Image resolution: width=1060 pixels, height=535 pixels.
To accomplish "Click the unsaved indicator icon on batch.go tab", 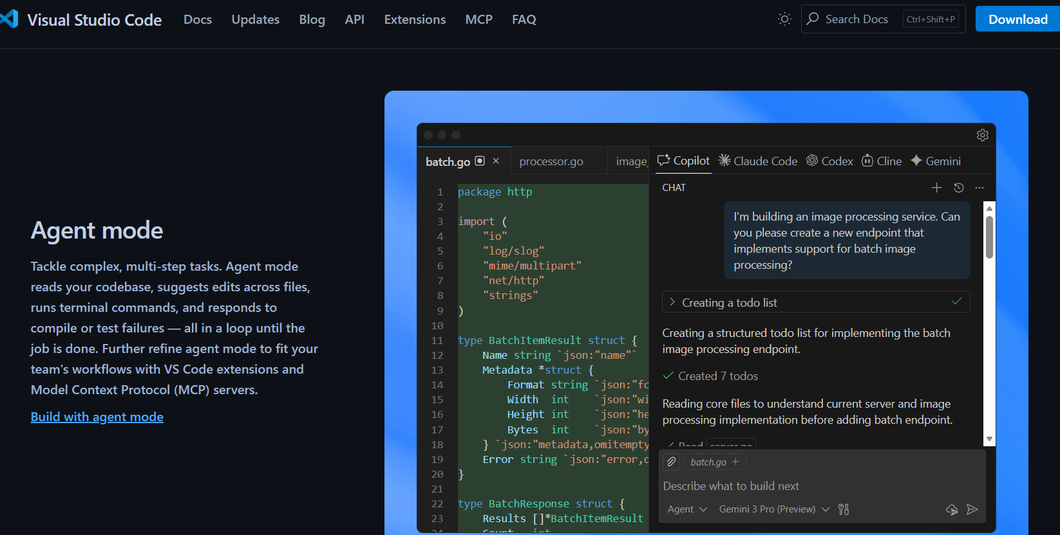I will click(480, 161).
